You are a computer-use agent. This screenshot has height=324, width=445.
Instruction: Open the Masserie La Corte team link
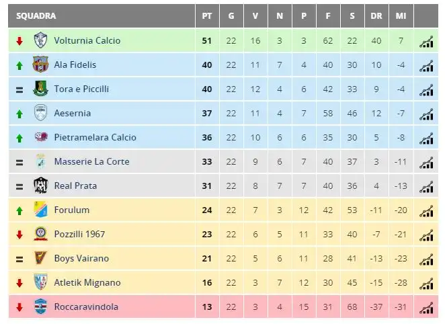pyautogui.click(x=91, y=161)
